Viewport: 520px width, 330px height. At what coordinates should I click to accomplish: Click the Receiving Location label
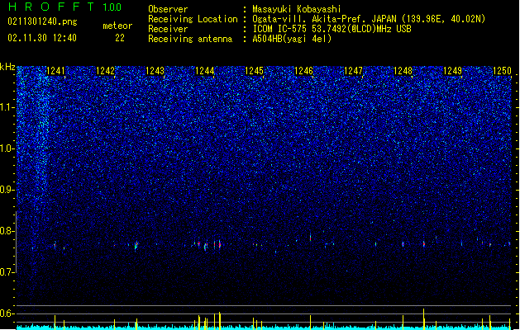pyautogui.click(x=193, y=19)
